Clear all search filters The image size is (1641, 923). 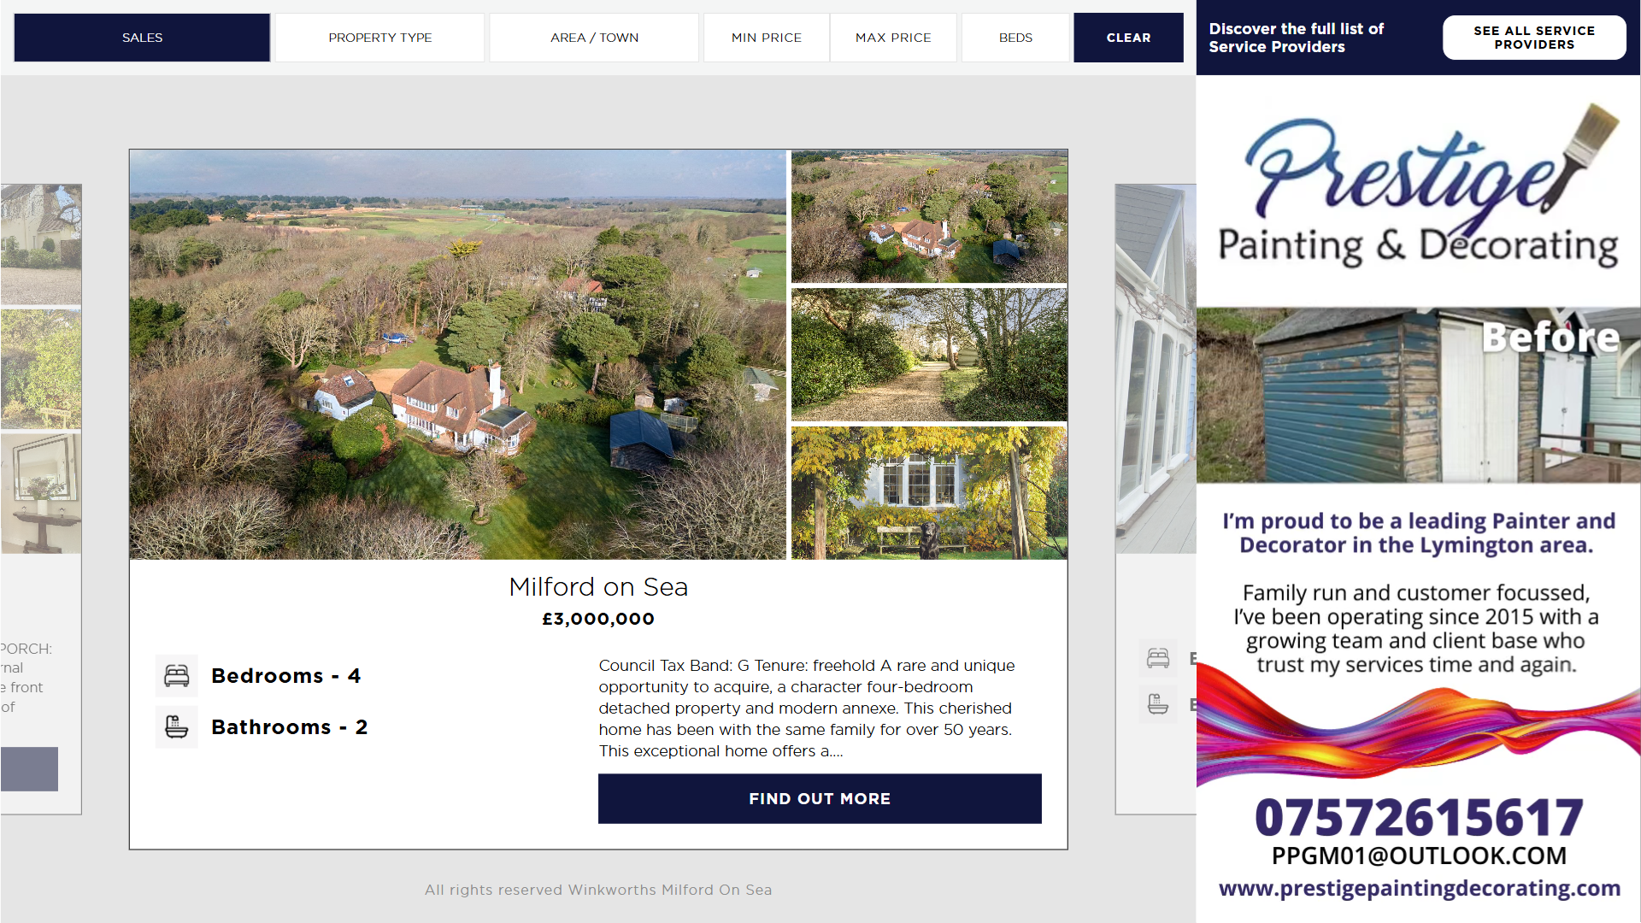[x=1128, y=38]
